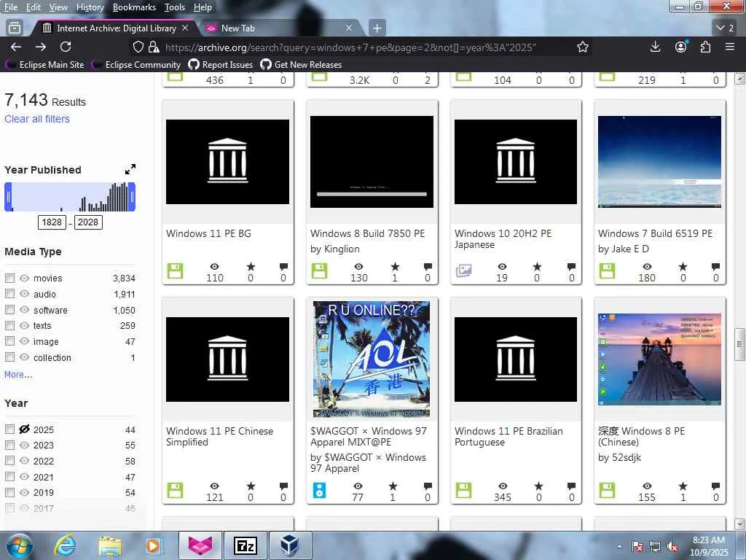Open 7-Zip from the taskbar
746x560 pixels.
click(246, 545)
